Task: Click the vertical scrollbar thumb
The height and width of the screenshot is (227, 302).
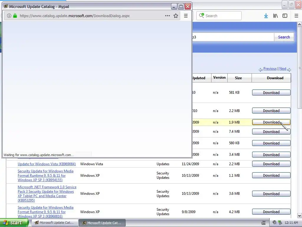Action: pyautogui.click(x=300, y=68)
